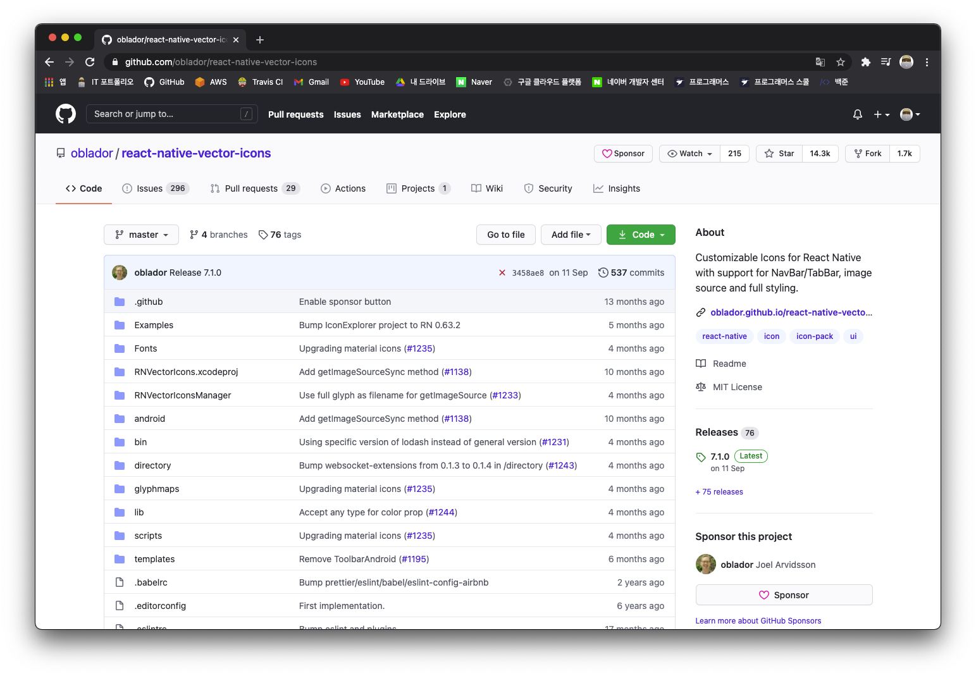Expand the green Code download dropdown
Image resolution: width=976 pixels, height=676 pixels.
(641, 235)
